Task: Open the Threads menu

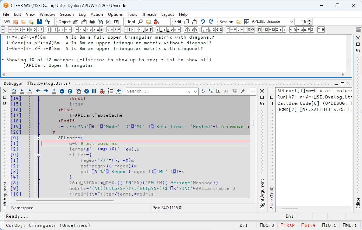Action: coord(149,14)
